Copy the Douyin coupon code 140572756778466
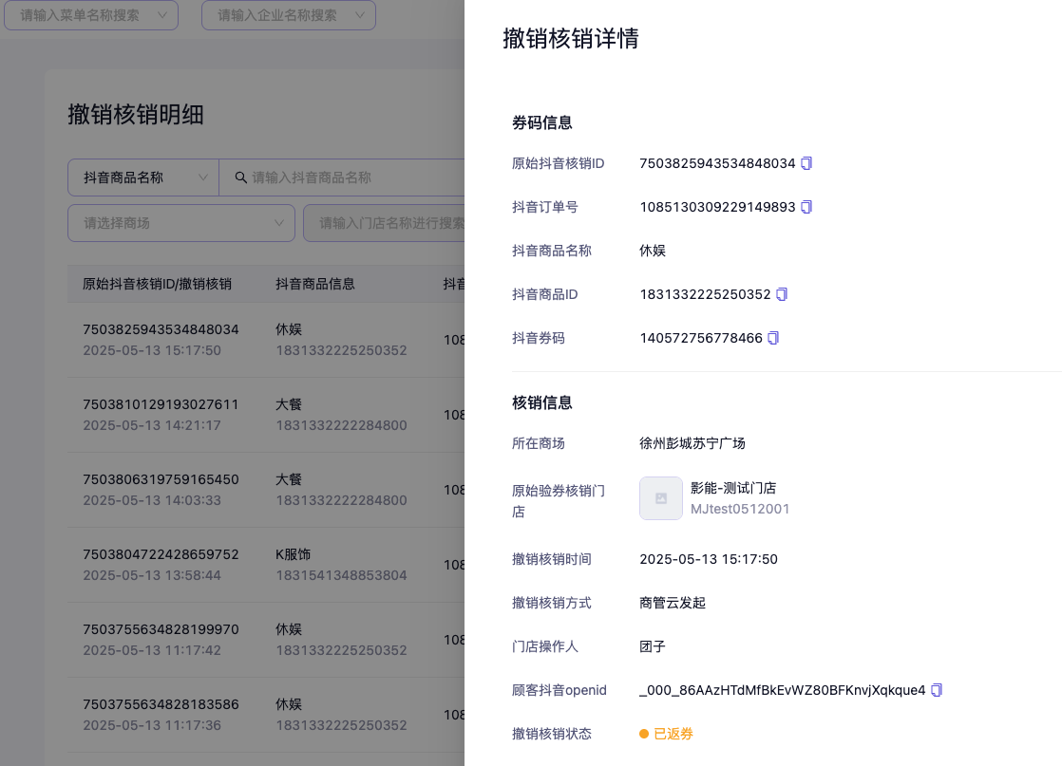This screenshot has height=766, width=1062. (x=773, y=338)
